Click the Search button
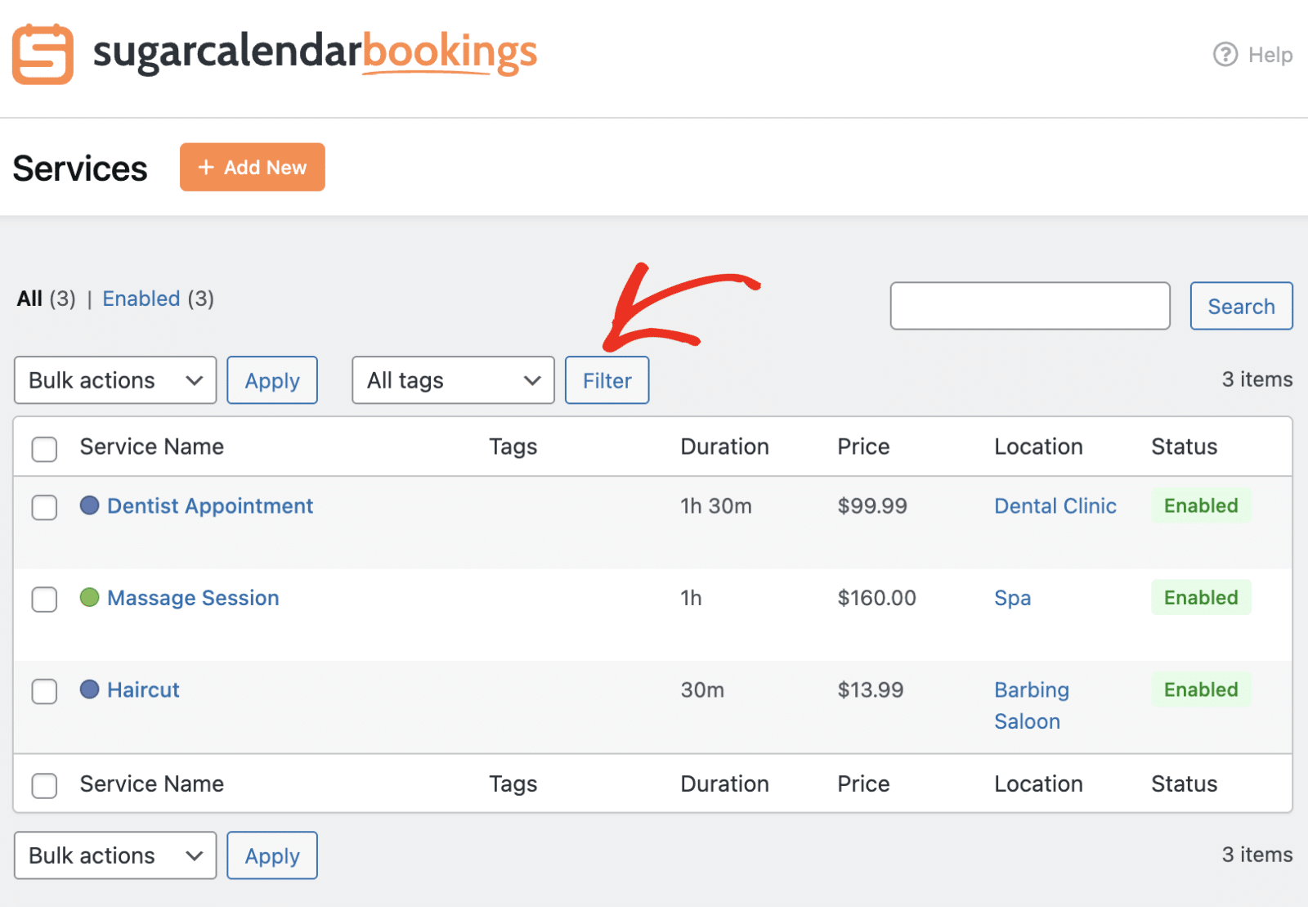The width and height of the screenshot is (1308, 907). click(x=1240, y=307)
